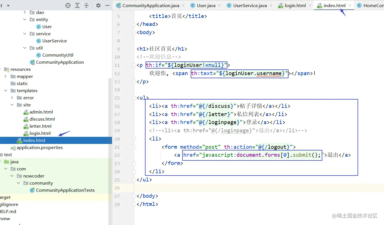Collapse the community package in test
The width and height of the screenshot is (384, 225).
18,183
